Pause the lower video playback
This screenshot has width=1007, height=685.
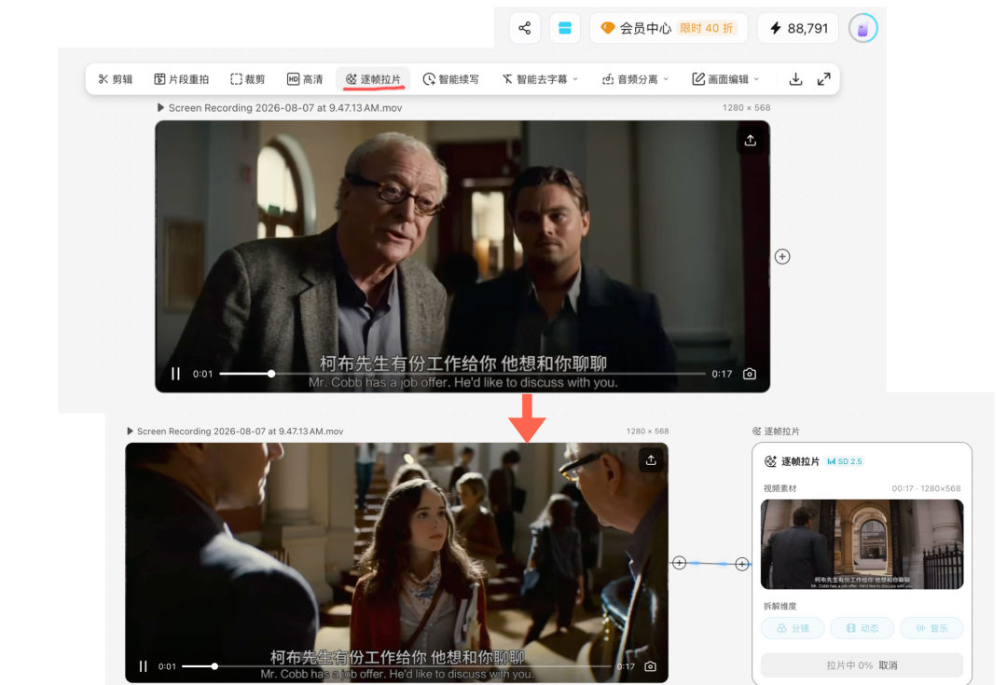pyautogui.click(x=144, y=666)
